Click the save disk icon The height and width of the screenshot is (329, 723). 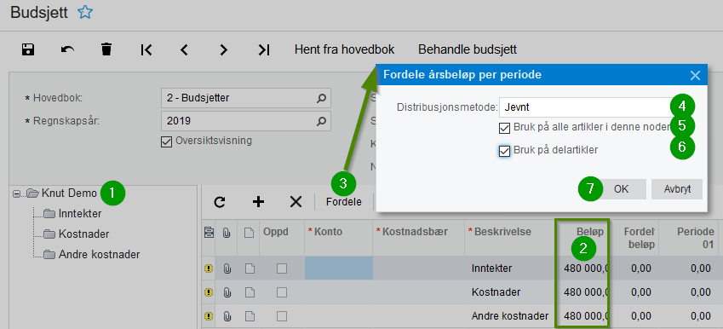pyautogui.click(x=28, y=49)
